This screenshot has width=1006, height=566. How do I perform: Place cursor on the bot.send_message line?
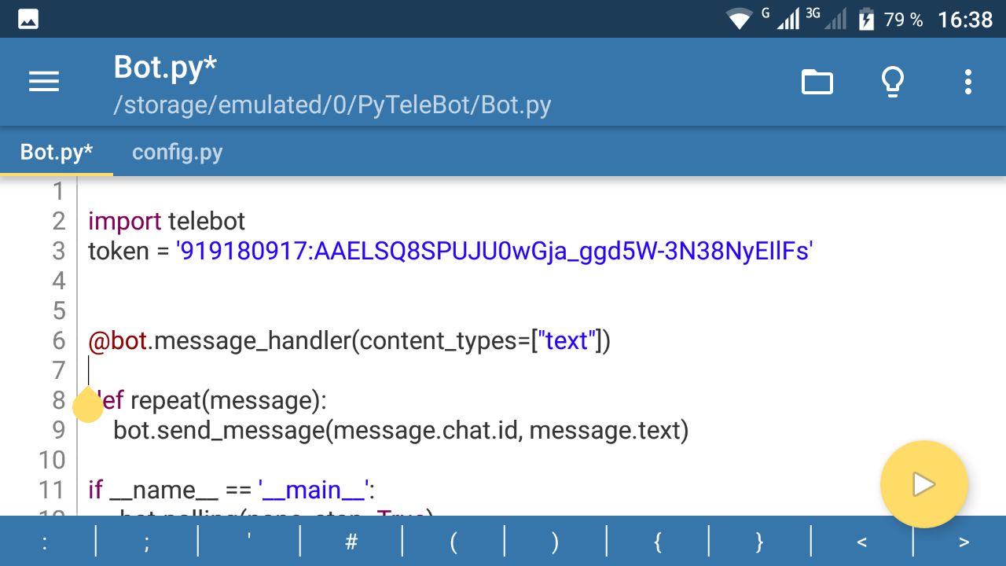[x=401, y=430]
